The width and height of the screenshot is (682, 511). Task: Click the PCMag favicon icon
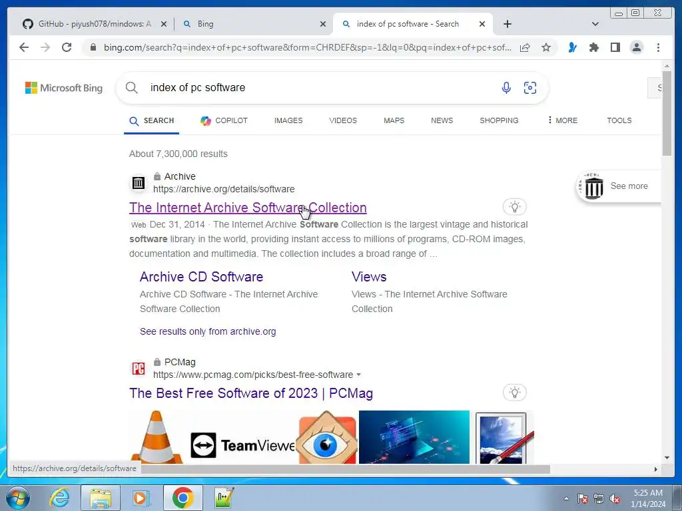(139, 369)
